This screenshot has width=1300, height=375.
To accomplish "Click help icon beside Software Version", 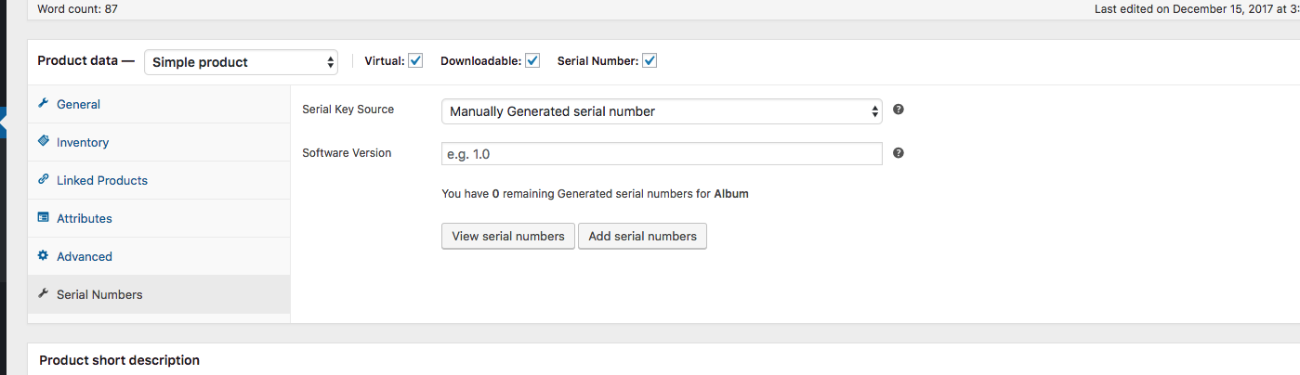I will tap(899, 153).
